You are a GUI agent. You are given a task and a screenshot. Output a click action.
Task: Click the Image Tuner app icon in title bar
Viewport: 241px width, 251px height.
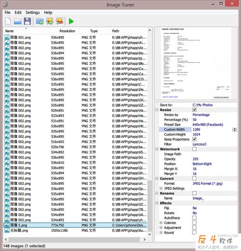(5, 5)
